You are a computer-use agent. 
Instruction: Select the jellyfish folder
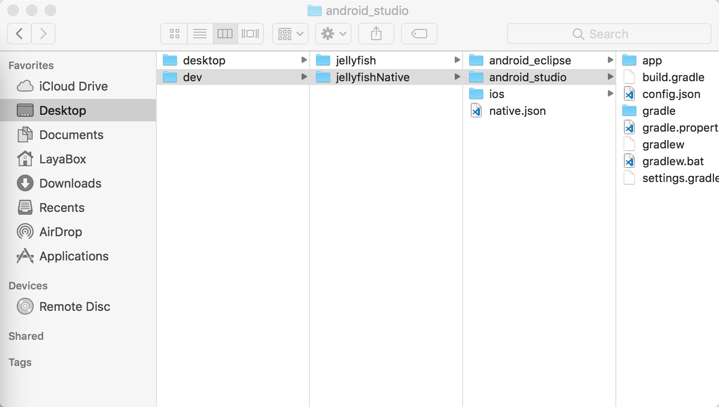click(x=386, y=60)
